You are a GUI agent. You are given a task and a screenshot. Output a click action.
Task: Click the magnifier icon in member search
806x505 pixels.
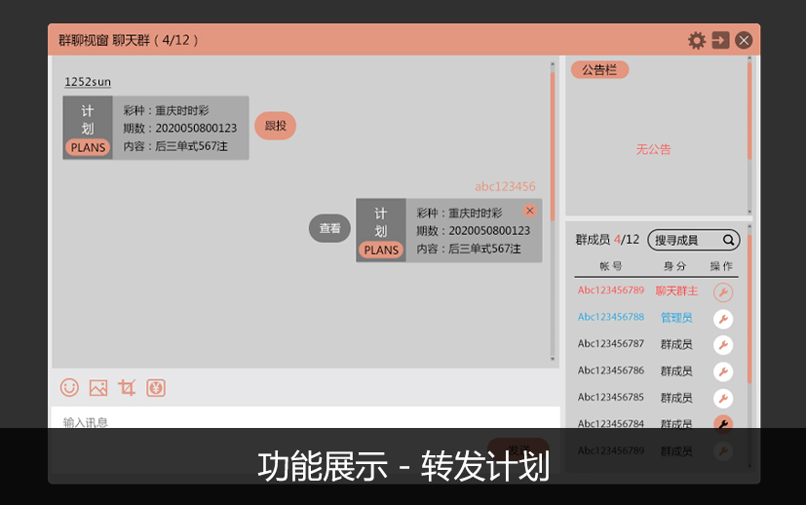[728, 240]
